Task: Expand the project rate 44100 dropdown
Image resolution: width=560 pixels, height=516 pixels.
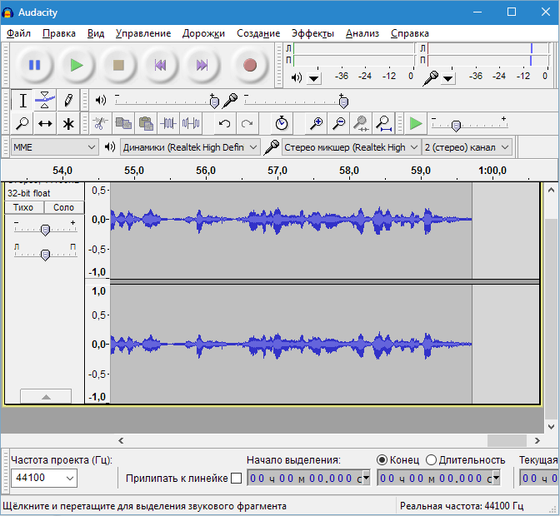Action: (44, 479)
